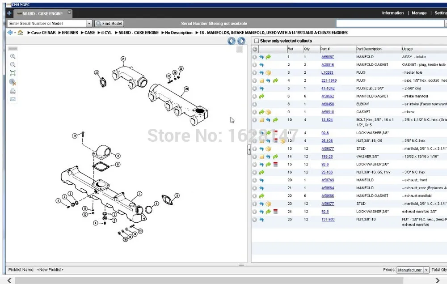Click green forward arrow icon in Ref 6 row

261,96
